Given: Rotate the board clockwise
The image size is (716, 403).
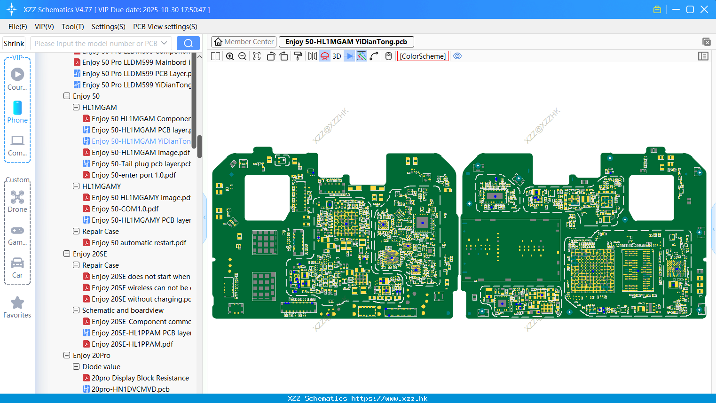Looking at the screenshot, I should tap(284, 56).
